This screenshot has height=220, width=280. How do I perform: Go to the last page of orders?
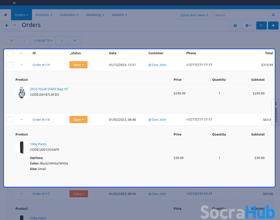[x=74, y=40]
